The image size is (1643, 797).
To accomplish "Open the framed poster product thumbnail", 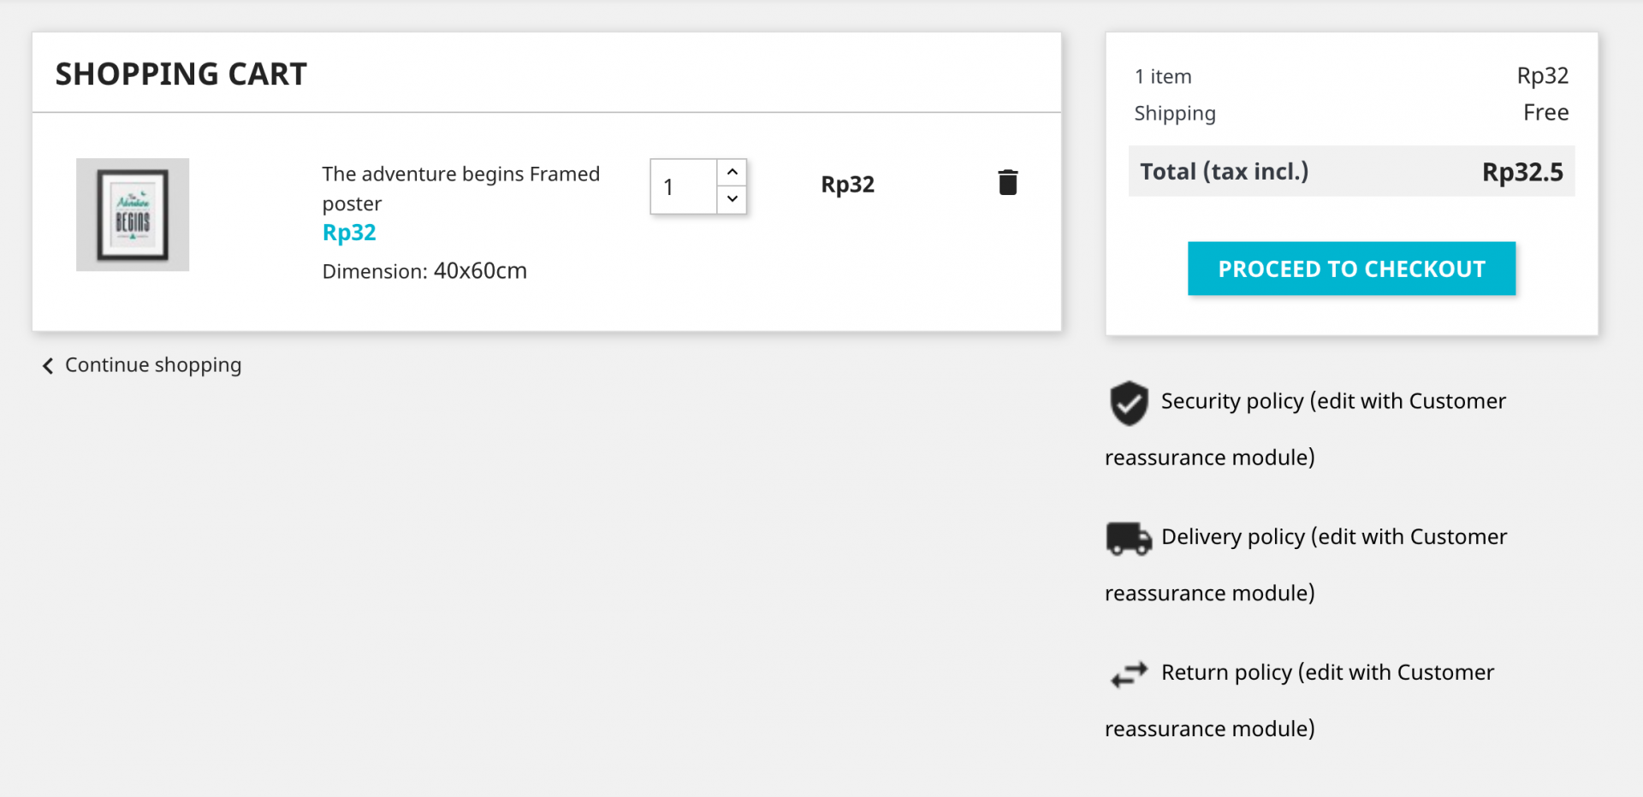I will [133, 215].
